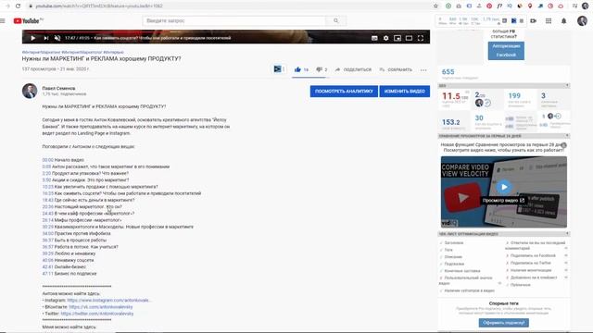Unmute the video with the speaker icon

(x=57, y=38)
